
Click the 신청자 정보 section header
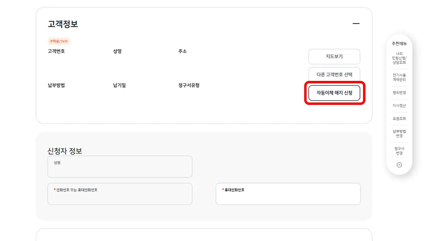click(66, 151)
